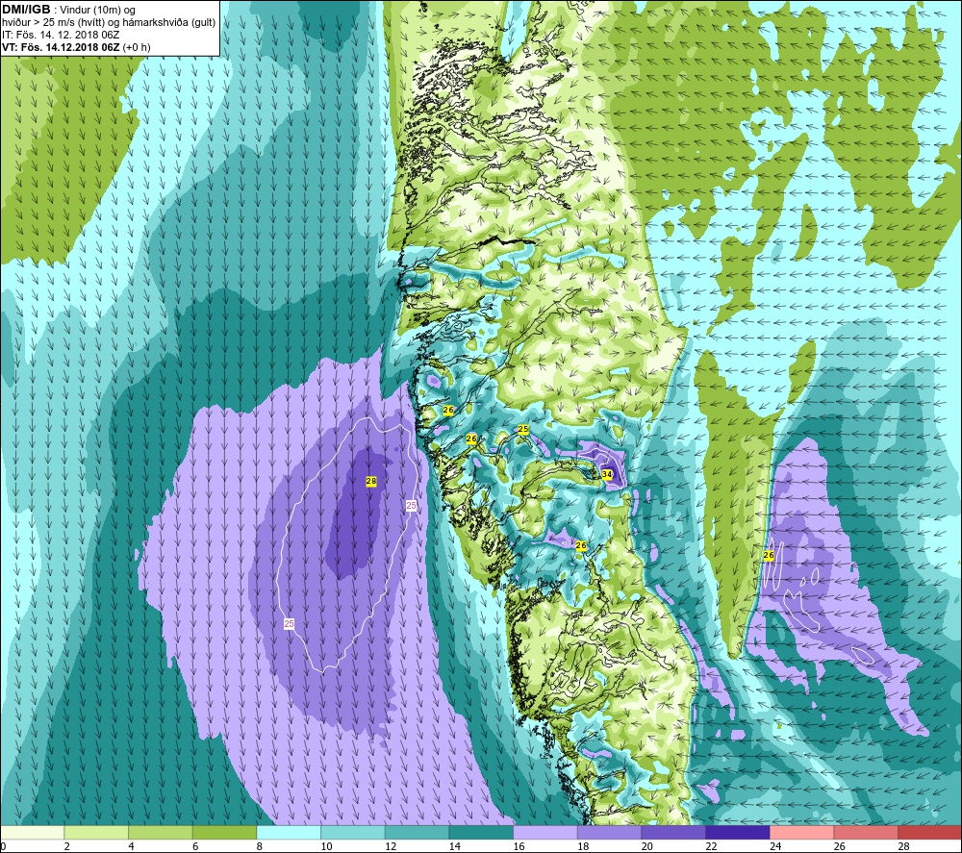Click the legend scale value 8
962x853 pixels.
click(x=260, y=847)
